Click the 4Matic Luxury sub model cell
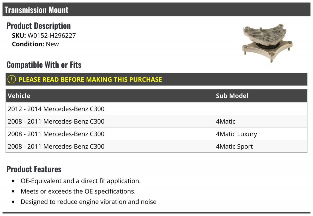Image resolution: width=313 pixels, height=216 pixels. click(236, 134)
